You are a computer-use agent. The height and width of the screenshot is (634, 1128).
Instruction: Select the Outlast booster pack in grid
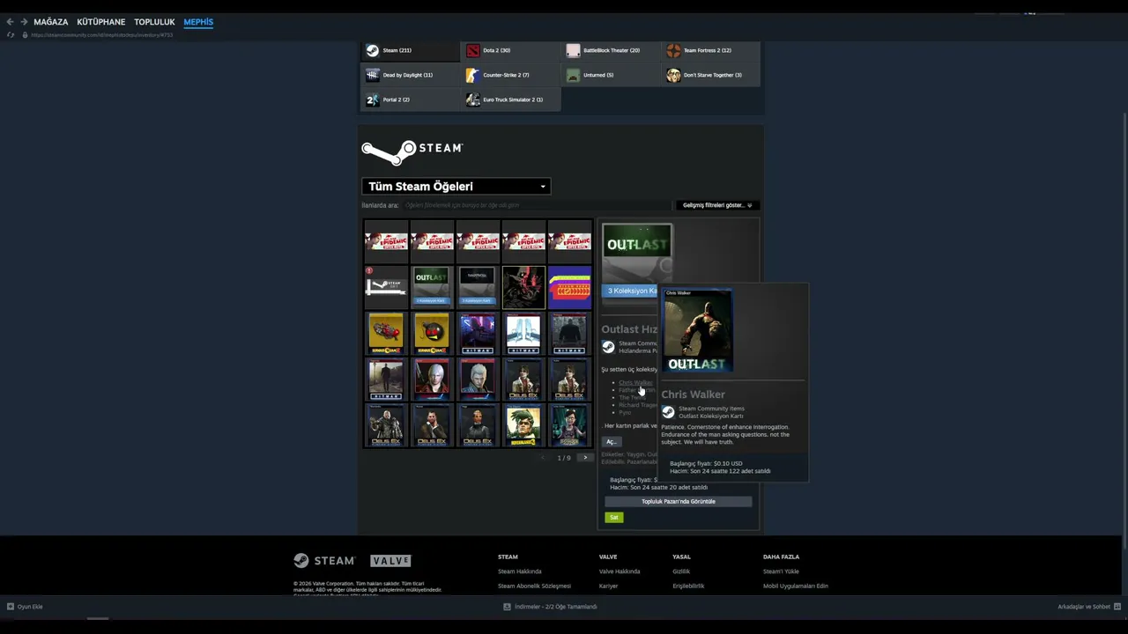tap(432, 287)
